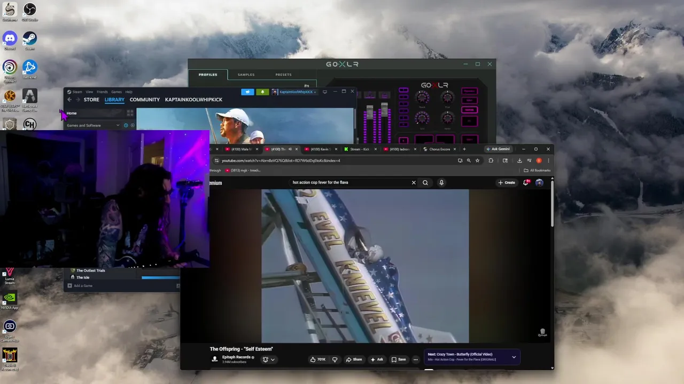Select The Isle in Steam library
Viewport: 684px width, 384px height.
(82, 277)
